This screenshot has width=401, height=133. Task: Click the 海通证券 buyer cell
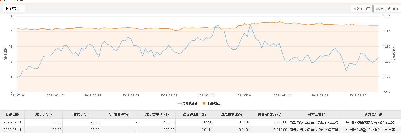pos(316,130)
